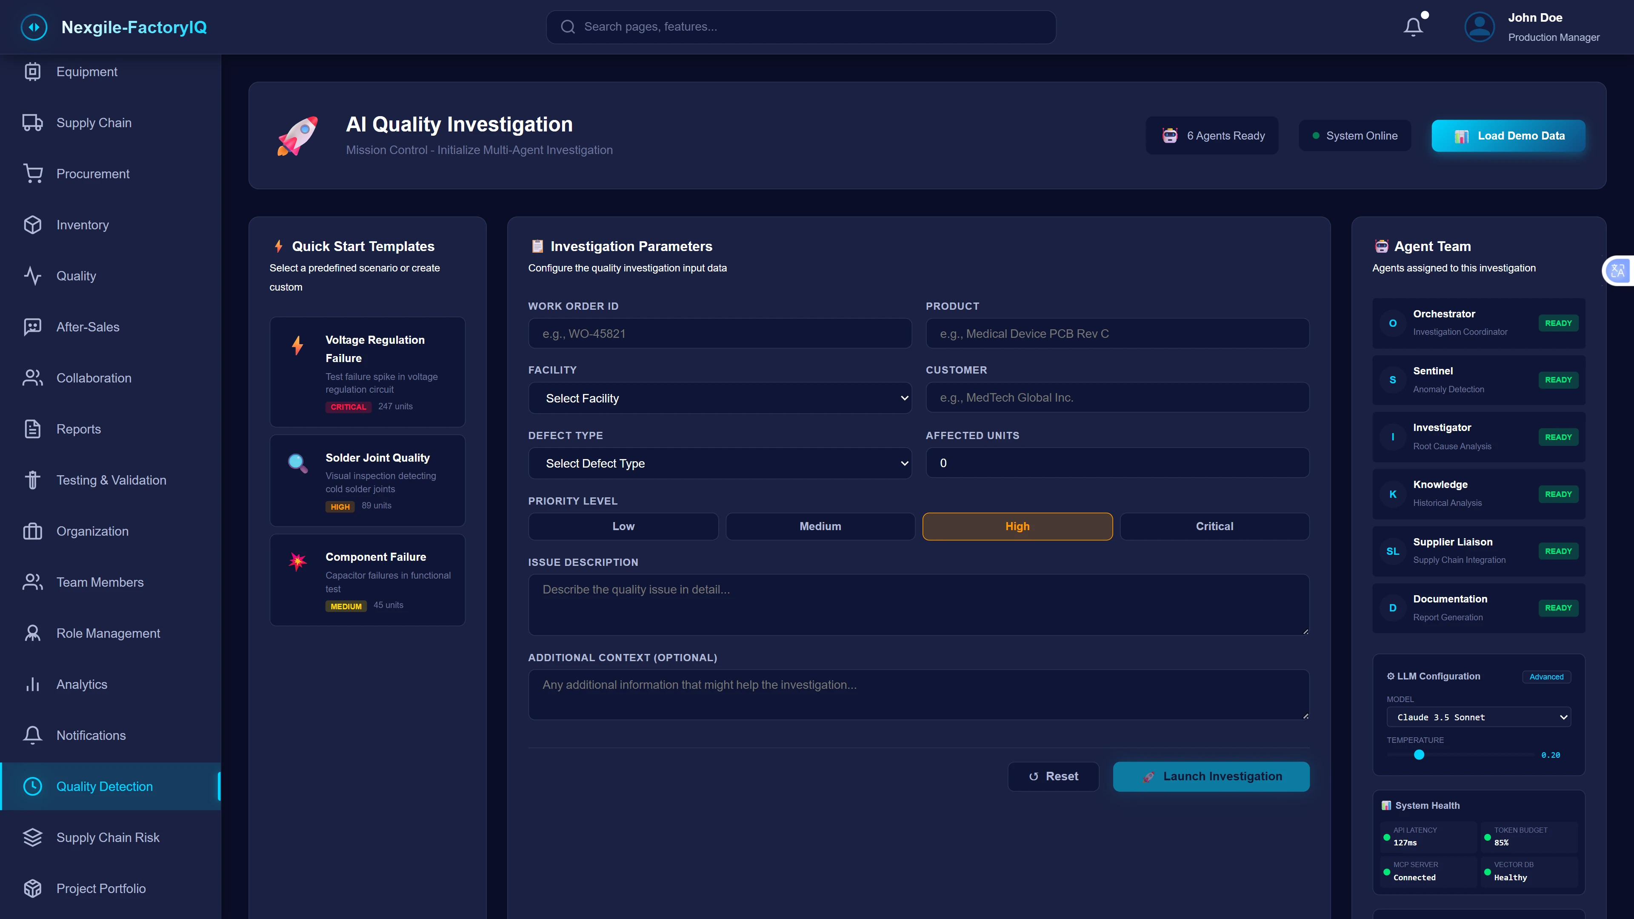The height and width of the screenshot is (919, 1634).
Task: Open the LLM Model dropdown showing Claude 3.5 Sonnet
Action: point(1479,717)
